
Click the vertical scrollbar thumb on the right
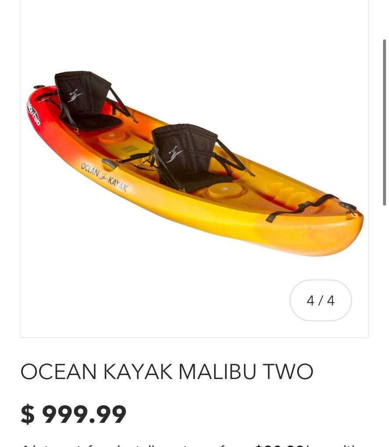[x=385, y=123]
